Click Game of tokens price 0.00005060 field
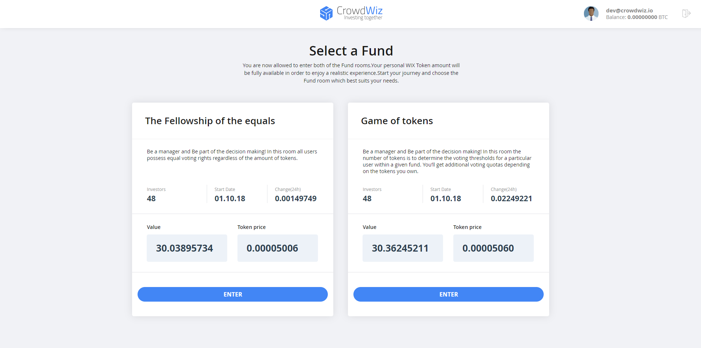Viewport: 701px width, 348px height. (494, 248)
